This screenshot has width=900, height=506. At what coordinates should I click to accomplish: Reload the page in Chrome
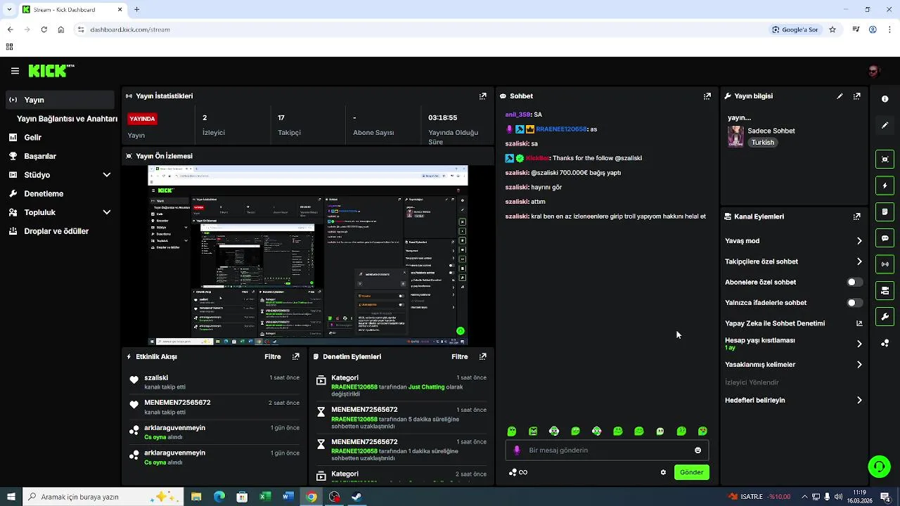(44, 30)
